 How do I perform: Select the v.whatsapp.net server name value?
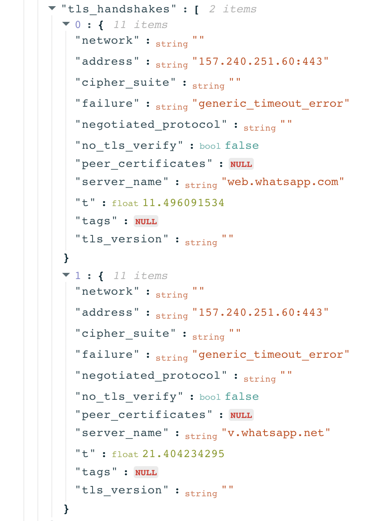276,432
